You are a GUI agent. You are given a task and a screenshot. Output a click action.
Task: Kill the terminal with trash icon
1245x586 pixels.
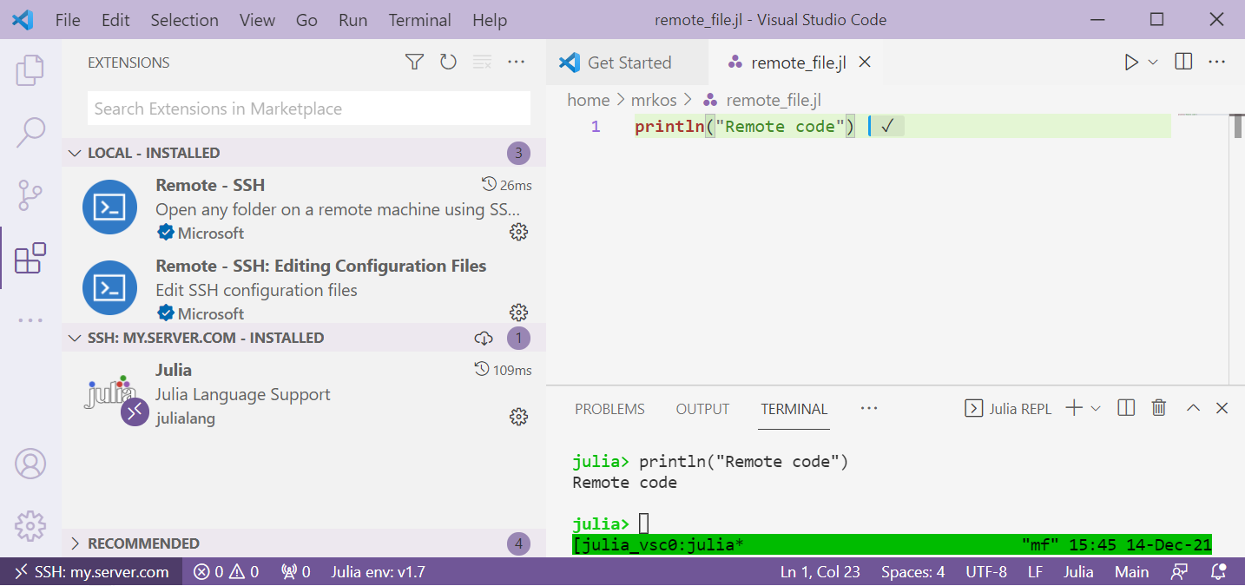pyautogui.click(x=1158, y=408)
